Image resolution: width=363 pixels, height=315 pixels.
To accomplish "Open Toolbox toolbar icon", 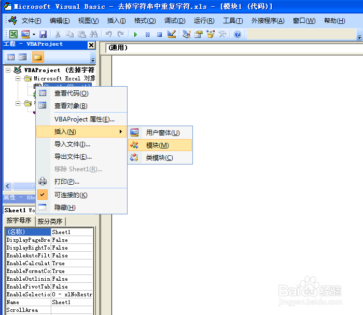I will click(222, 34).
